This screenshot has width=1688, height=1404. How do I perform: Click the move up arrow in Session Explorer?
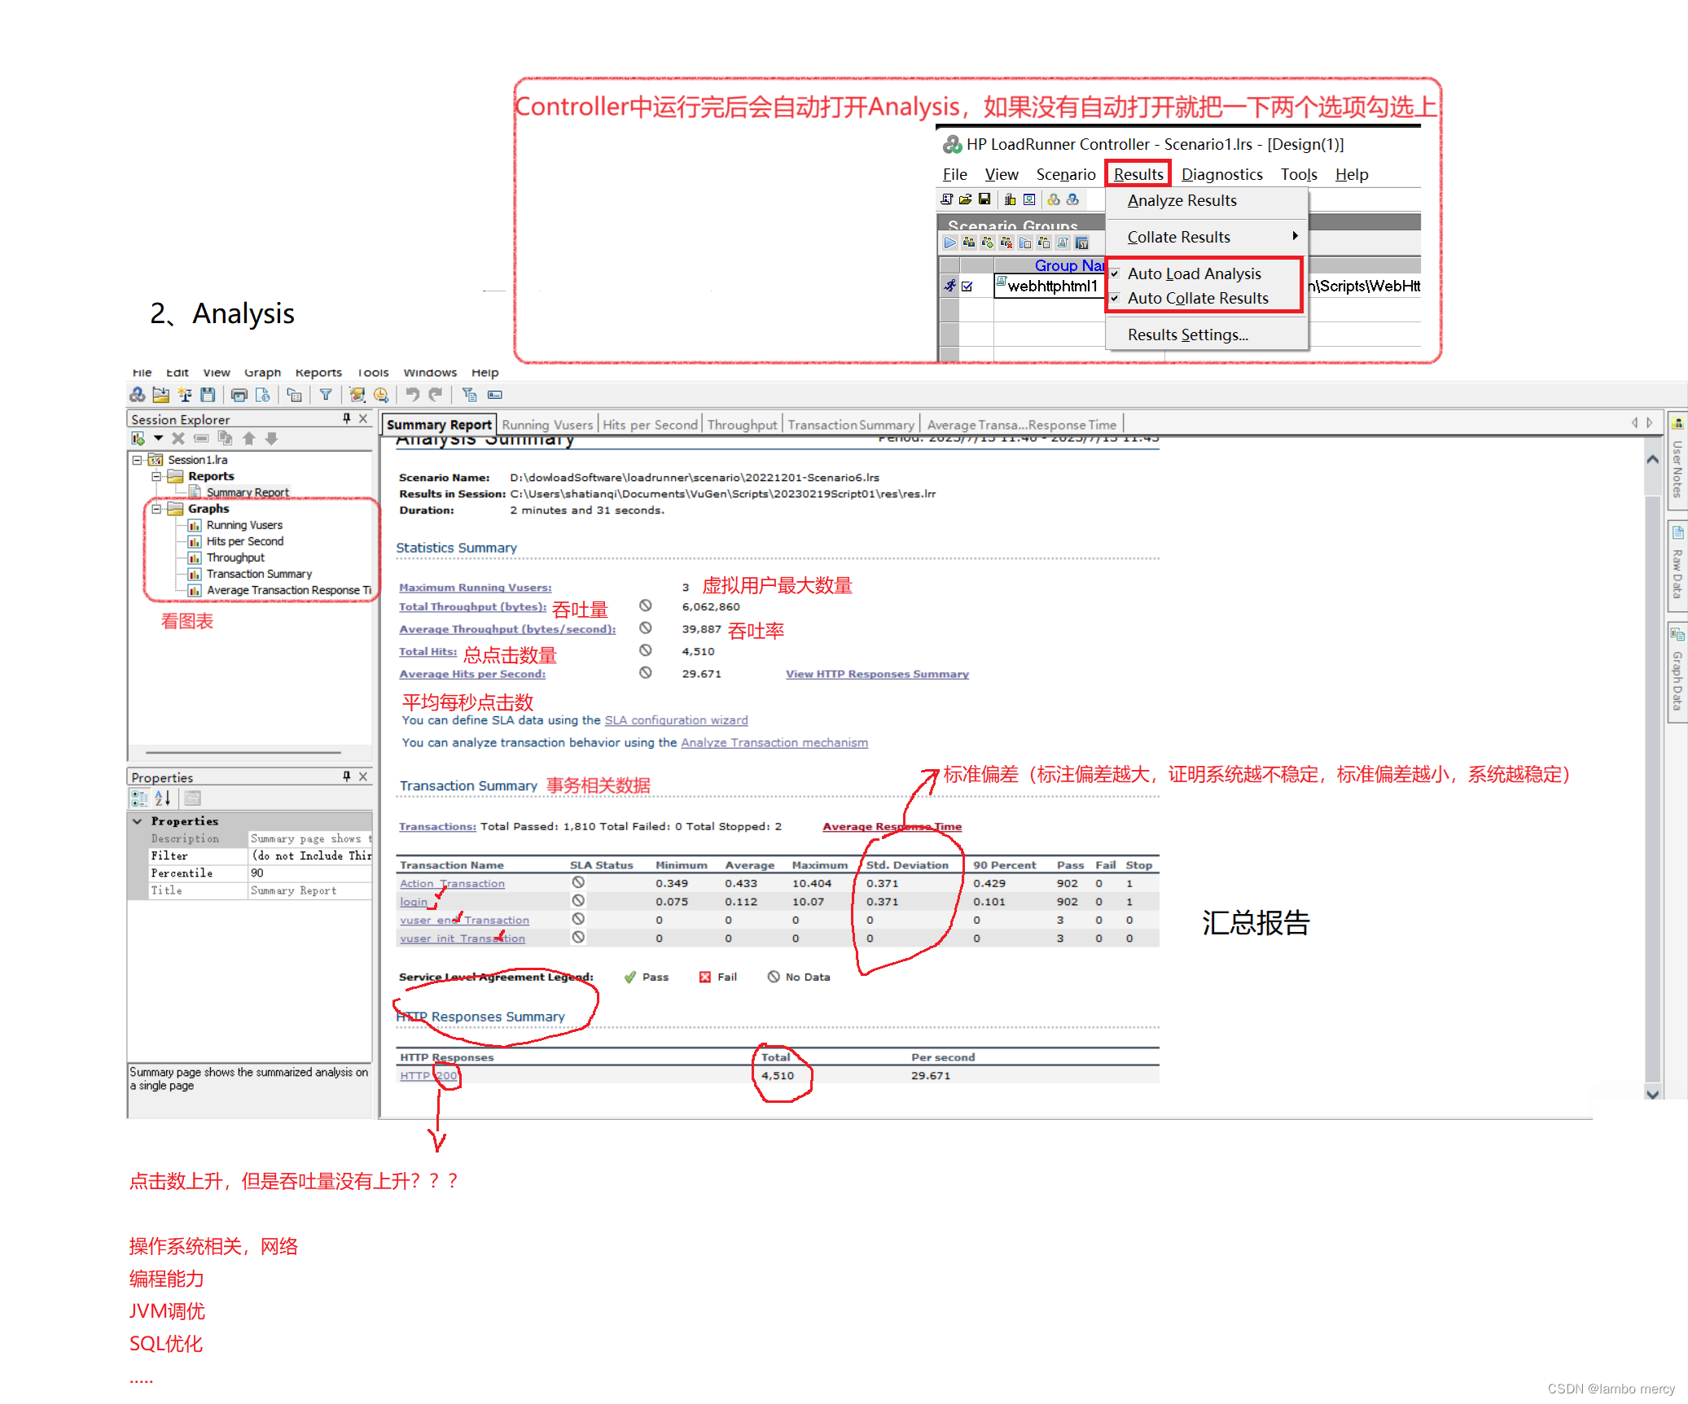tap(249, 439)
